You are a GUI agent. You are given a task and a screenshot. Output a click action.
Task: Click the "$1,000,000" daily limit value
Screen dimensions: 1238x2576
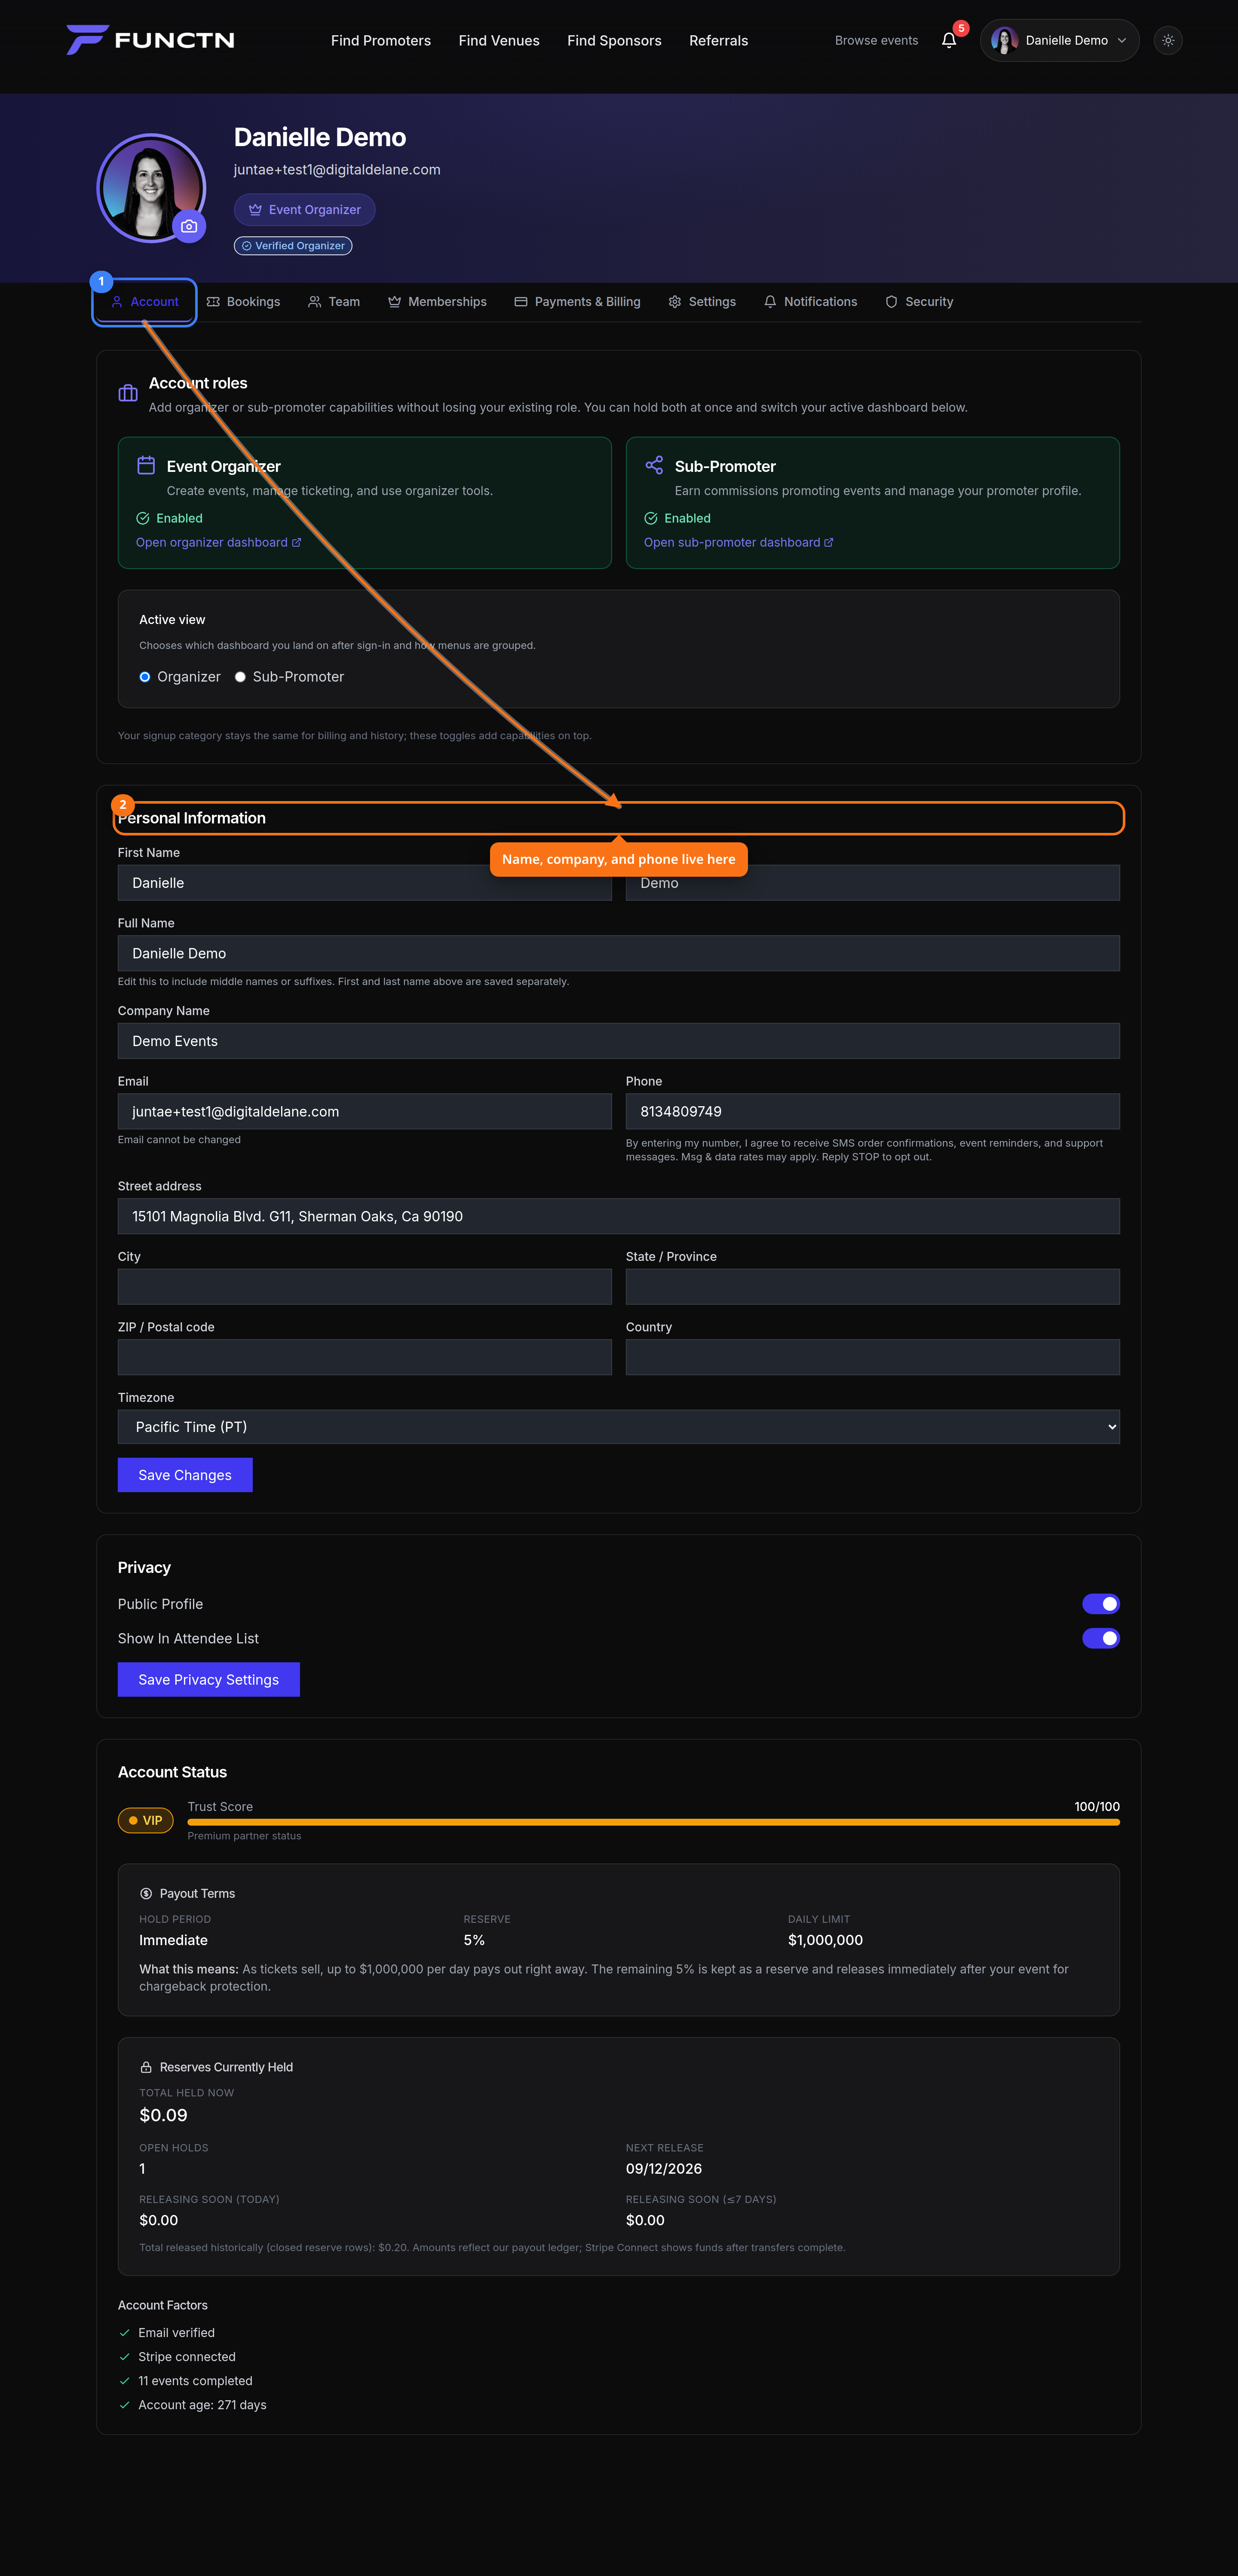825,1940
